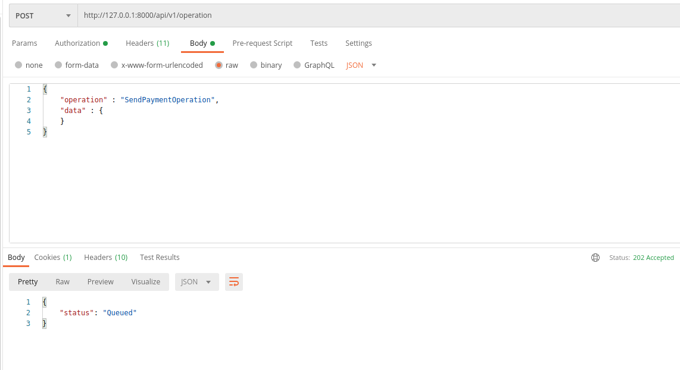Click the "data" key in request body
Viewport: 680px width, 370px height.
(x=73, y=111)
